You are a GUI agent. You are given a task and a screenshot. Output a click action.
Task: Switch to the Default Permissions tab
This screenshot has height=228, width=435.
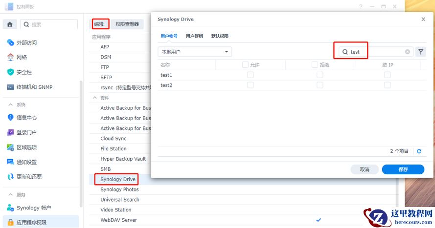[220, 36]
